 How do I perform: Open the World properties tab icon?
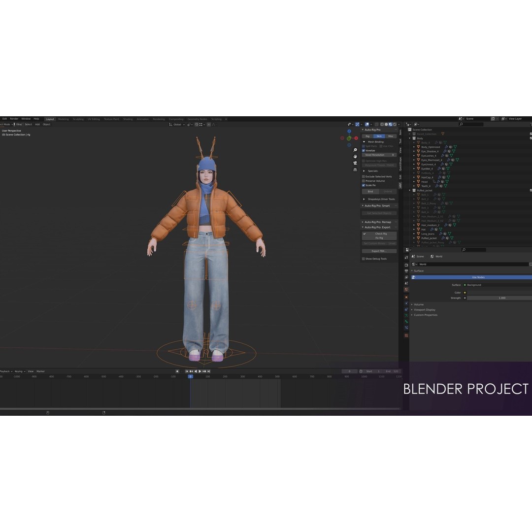[x=406, y=290]
